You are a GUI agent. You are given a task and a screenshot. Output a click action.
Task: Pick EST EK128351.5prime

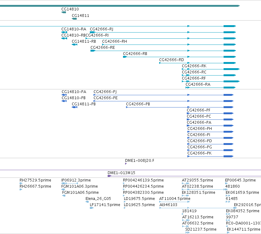coord(198,193)
